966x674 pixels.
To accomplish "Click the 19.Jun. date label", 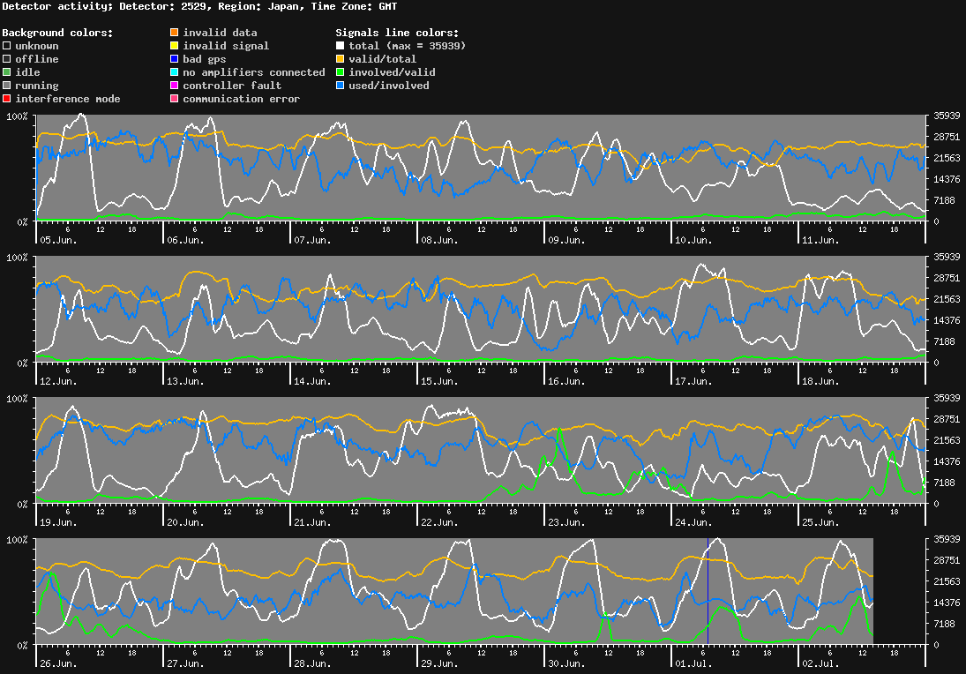I will 58,522.
